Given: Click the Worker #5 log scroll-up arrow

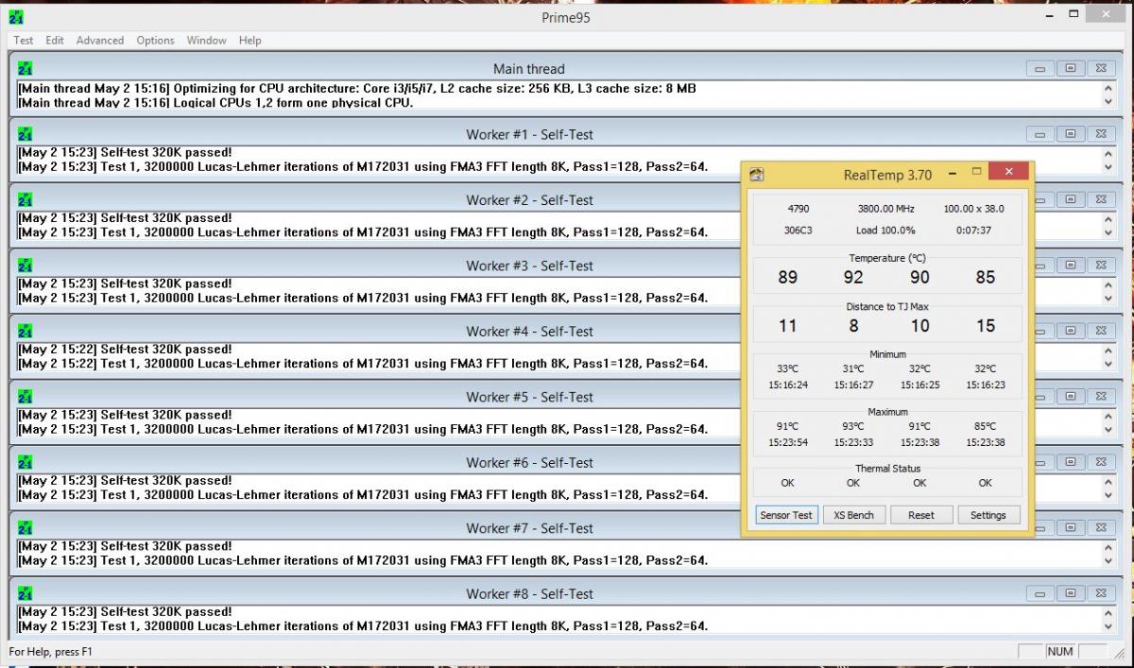Looking at the screenshot, I should click(x=1109, y=416).
